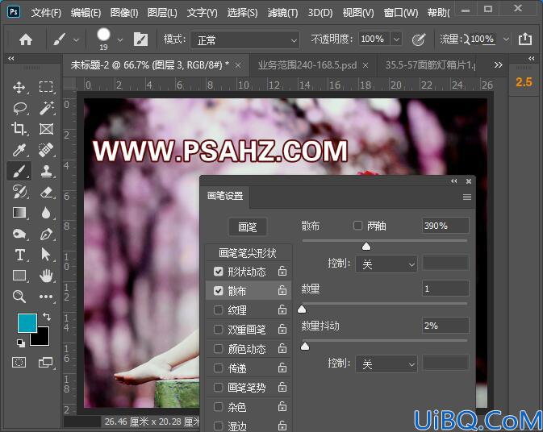543x432 pixels.
Task: Select the Blur tool
Action: point(46,213)
